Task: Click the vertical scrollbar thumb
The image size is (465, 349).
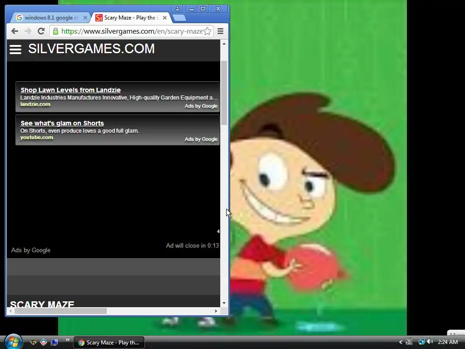Action: [x=224, y=93]
